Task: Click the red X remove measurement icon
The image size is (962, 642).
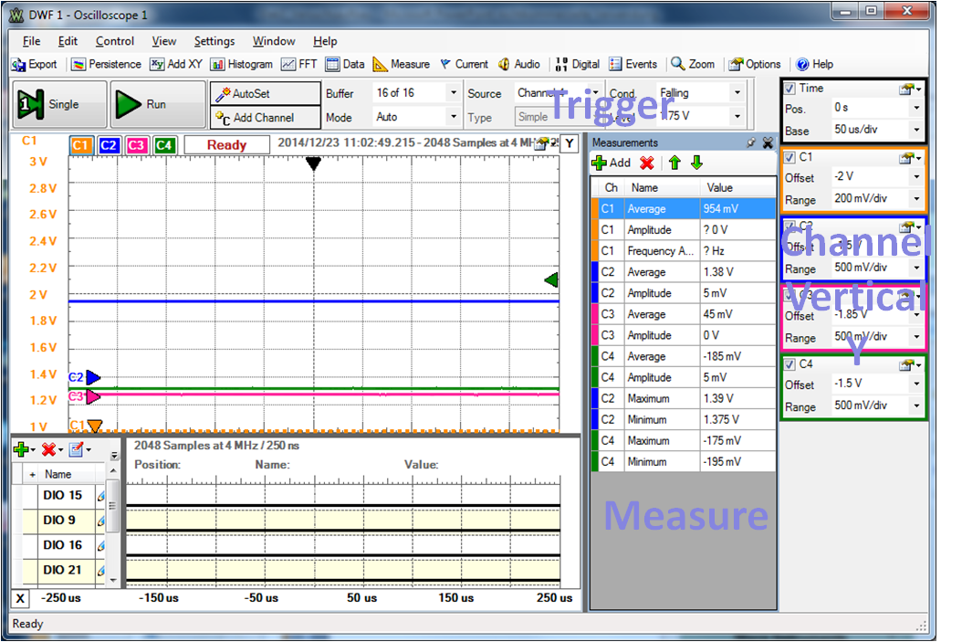Action: click(647, 163)
